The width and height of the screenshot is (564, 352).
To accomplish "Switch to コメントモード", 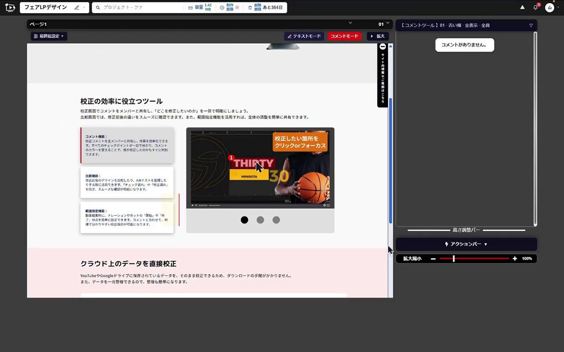I will coord(345,36).
